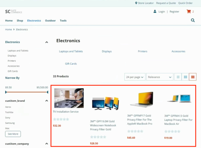Click the TV Installation Service title
The image size is (201, 148).
tap(66, 112)
